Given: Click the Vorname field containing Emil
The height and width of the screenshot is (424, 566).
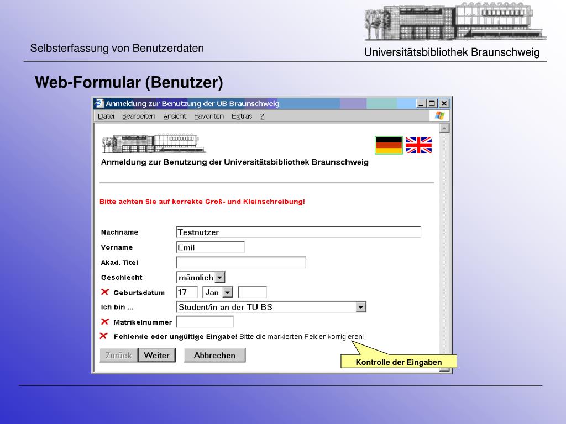Looking at the screenshot, I should tap(211, 247).
